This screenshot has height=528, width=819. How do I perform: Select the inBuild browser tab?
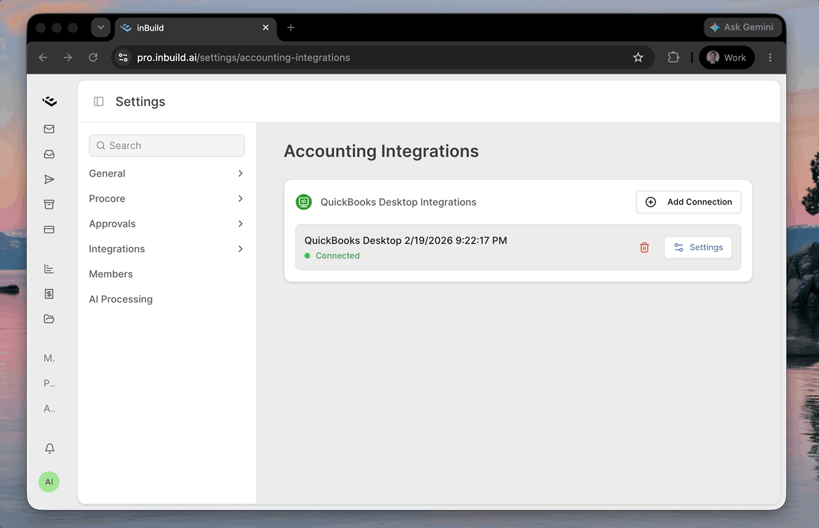tap(196, 28)
